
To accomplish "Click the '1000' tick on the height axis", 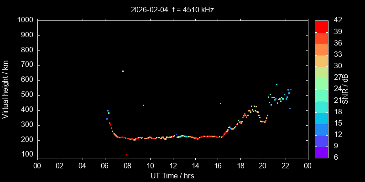I will [x=25, y=20].
